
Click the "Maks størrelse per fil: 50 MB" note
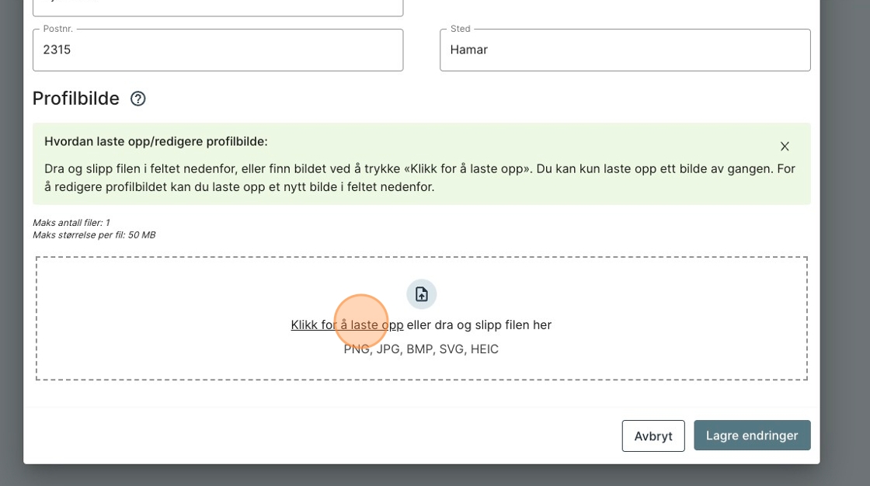tap(93, 235)
